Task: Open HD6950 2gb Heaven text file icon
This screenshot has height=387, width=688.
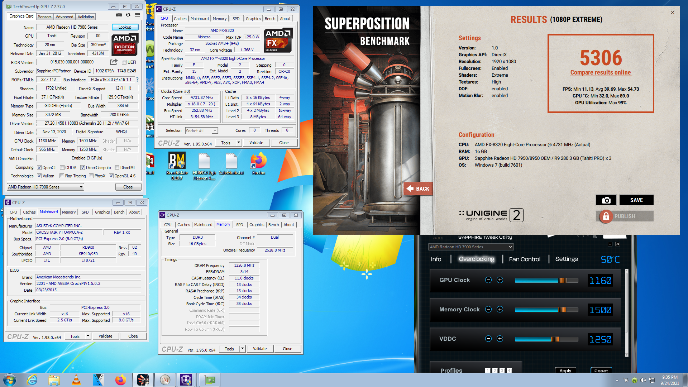Action: coord(204,166)
